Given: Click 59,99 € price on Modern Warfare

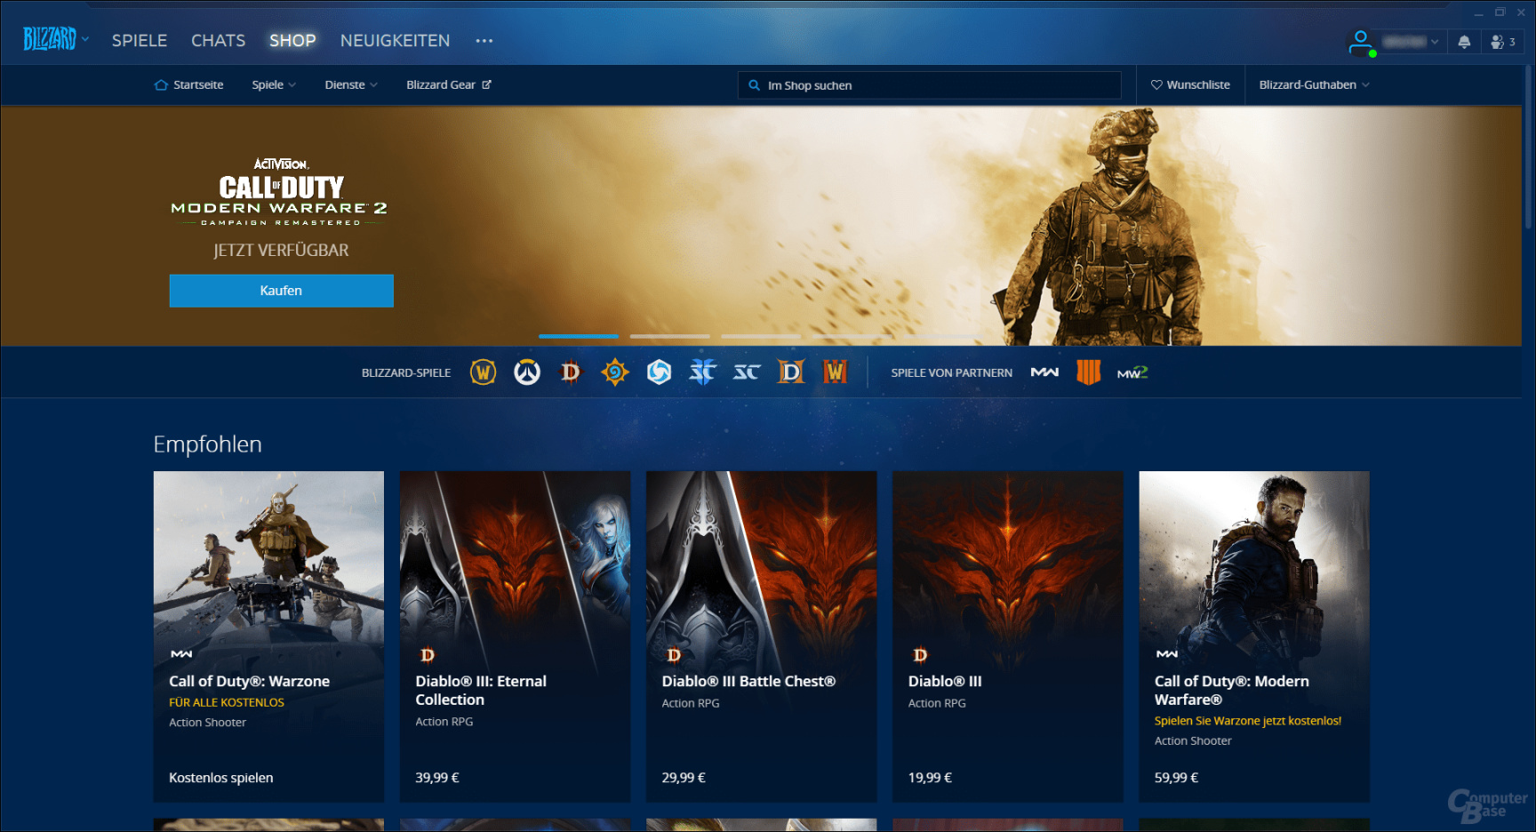Looking at the screenshot, I should pos(1176,778).
